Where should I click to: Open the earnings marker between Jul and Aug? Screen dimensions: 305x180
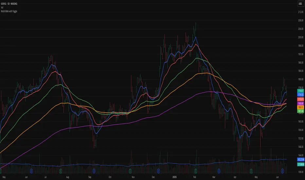tap(61, 171)
